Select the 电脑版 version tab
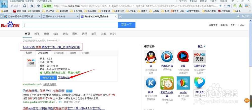Image resolution: width=252 pixels, height=110 pixels. tap(29, 53)
